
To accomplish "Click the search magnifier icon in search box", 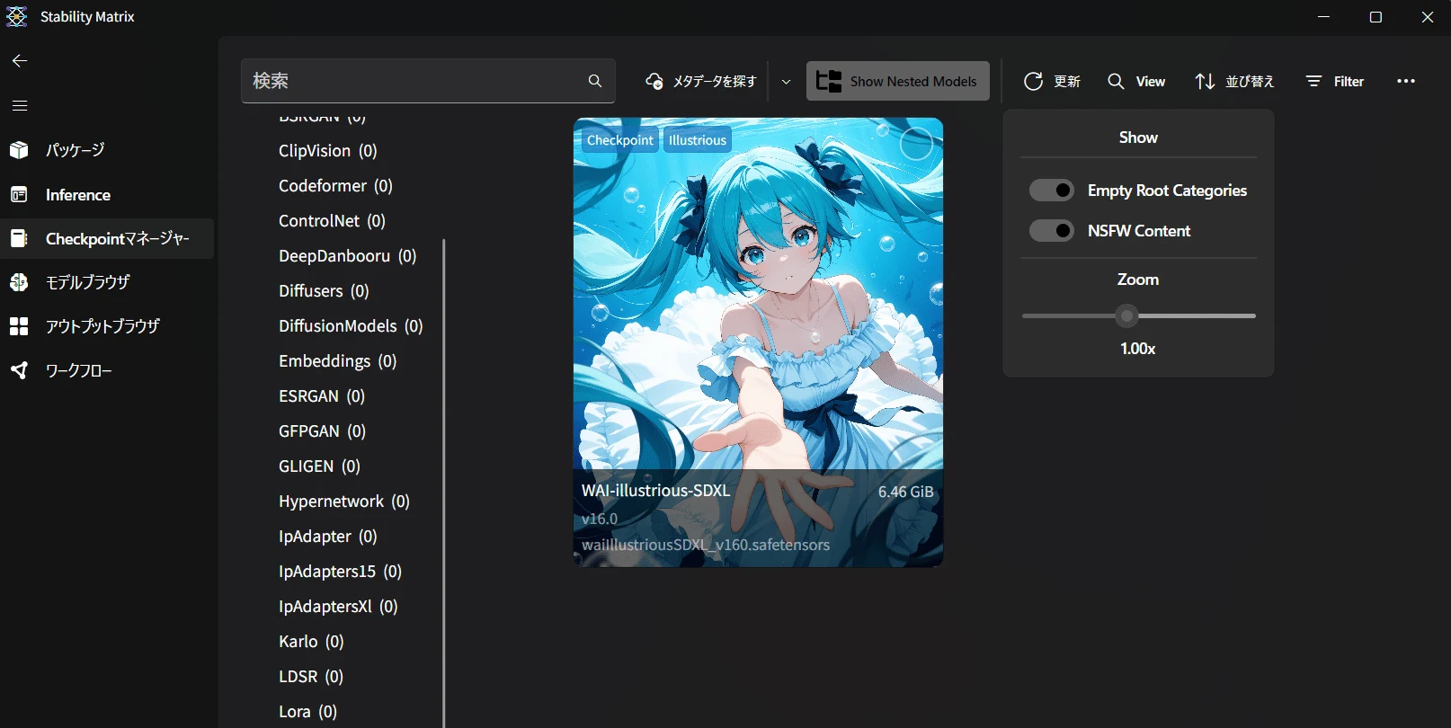I will point(595,81).
